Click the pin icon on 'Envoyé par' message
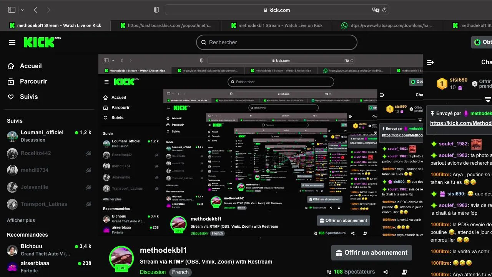492x277 pixels. pos(432,113)
